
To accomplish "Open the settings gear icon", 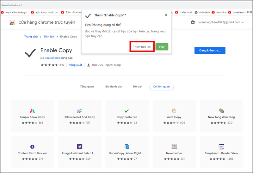I will pyautogui.click(x=193, y=22).
